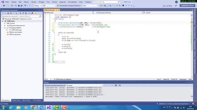Click the Visual Studio taskbar icon
Screen dimensions: 197x110
(x=49, y=108)
